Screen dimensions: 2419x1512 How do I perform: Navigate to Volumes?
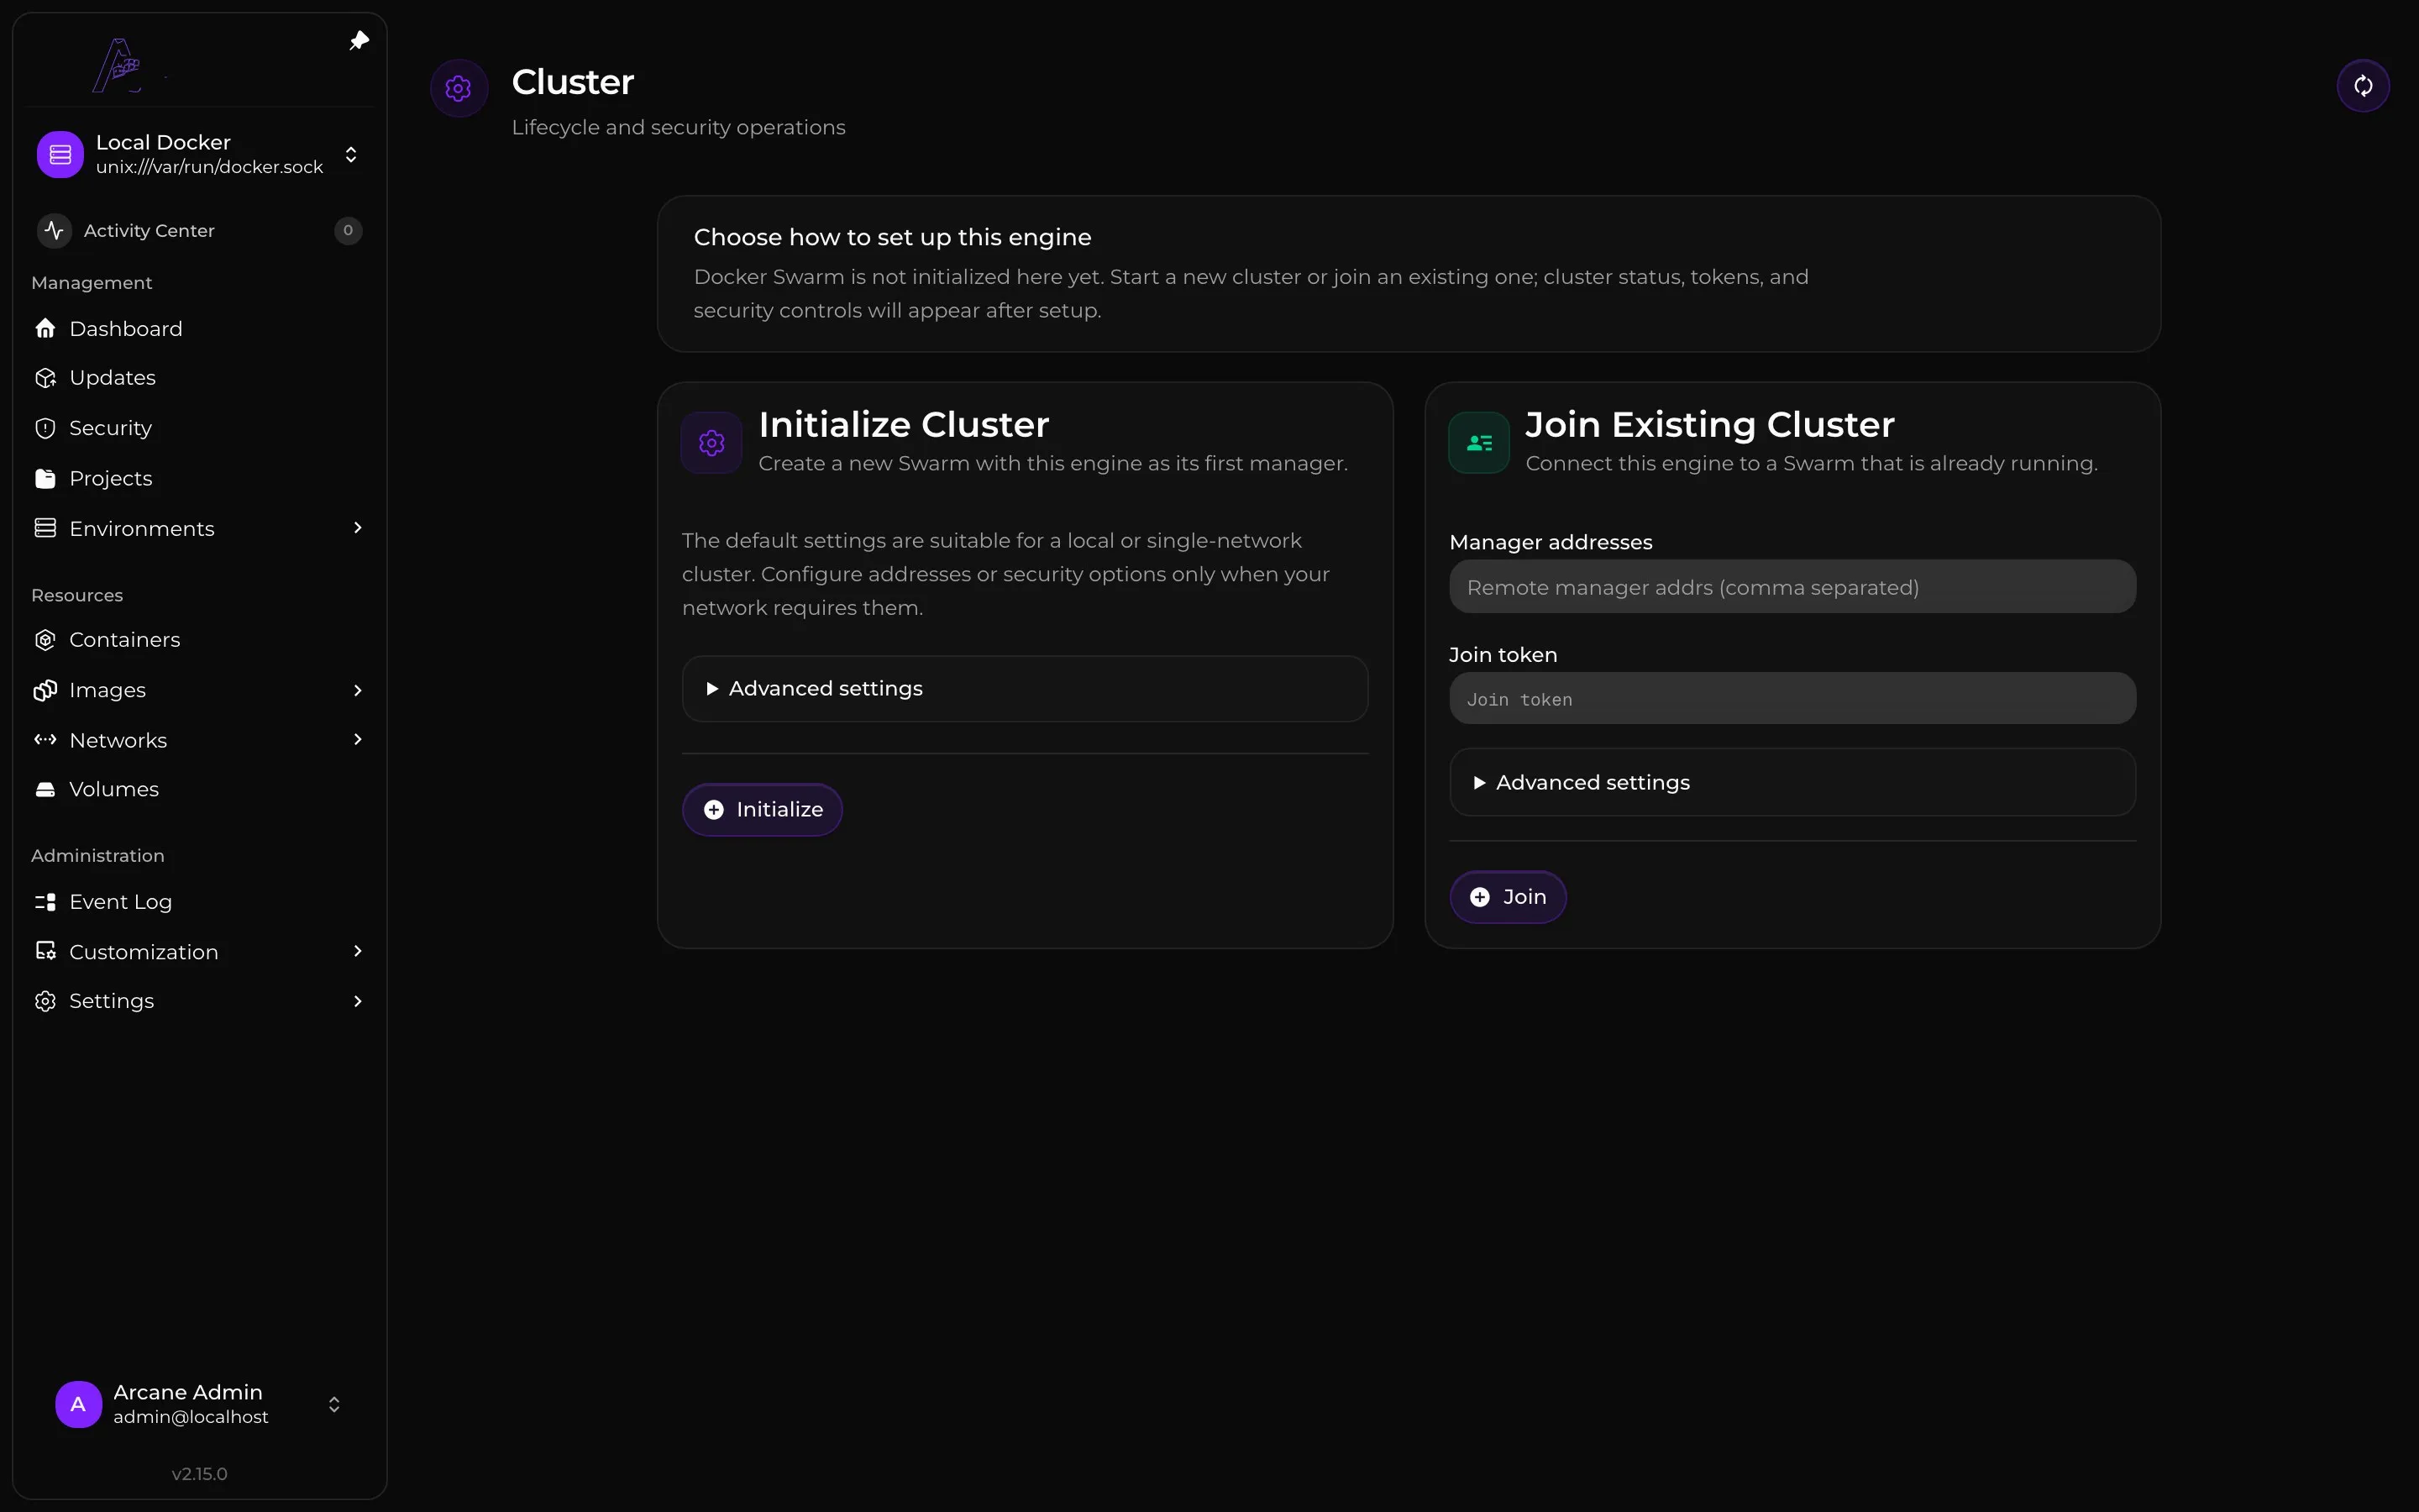[199, 789]
